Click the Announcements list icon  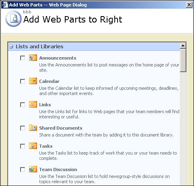coord(33,58)
